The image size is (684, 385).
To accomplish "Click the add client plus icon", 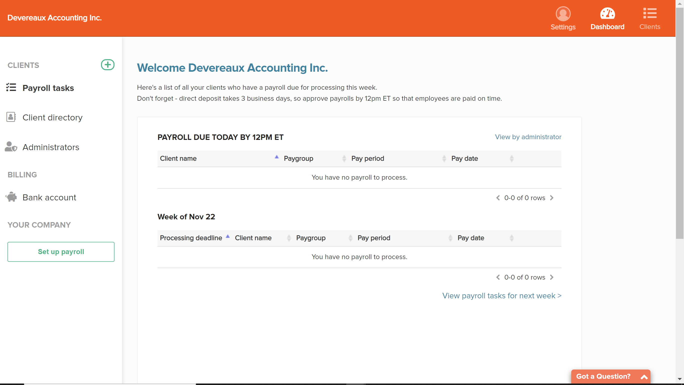I will click(107, 65).
